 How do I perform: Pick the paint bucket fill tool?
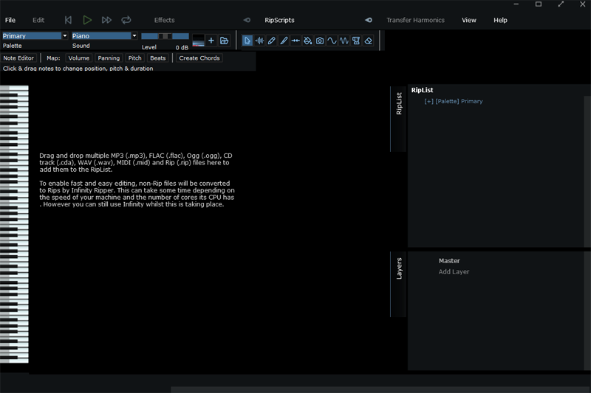coord(308,41)
